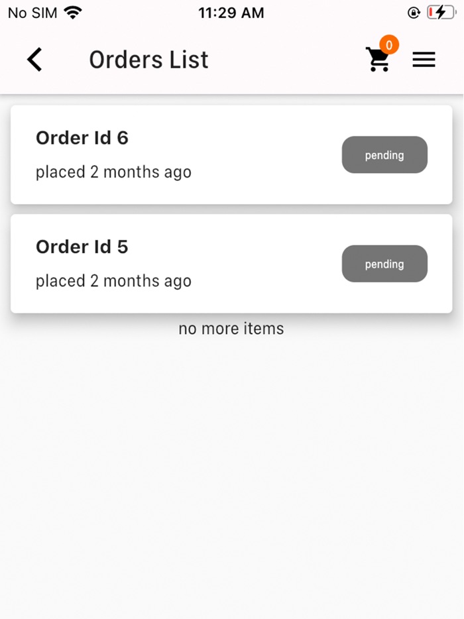The image size is (464, 619).
Task: Click the battery charging indicator
Action: click(x=441, y=13)
